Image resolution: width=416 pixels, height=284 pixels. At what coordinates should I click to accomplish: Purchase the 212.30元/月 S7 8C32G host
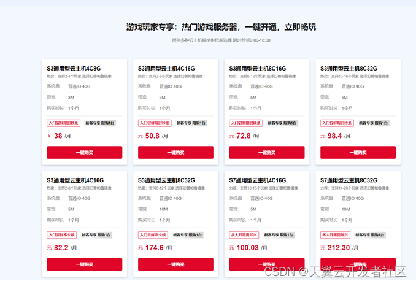tap(358, 263)
